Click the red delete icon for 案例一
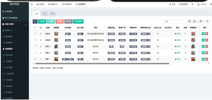The width and height of the screenshot is (212, 100). [x=207, y=59]
